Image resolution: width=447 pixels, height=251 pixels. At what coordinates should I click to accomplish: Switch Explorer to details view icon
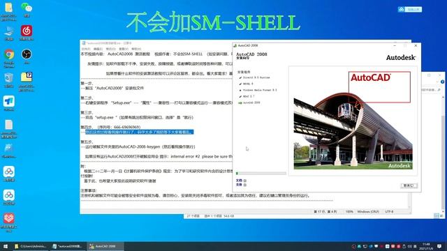coord(436,216)
